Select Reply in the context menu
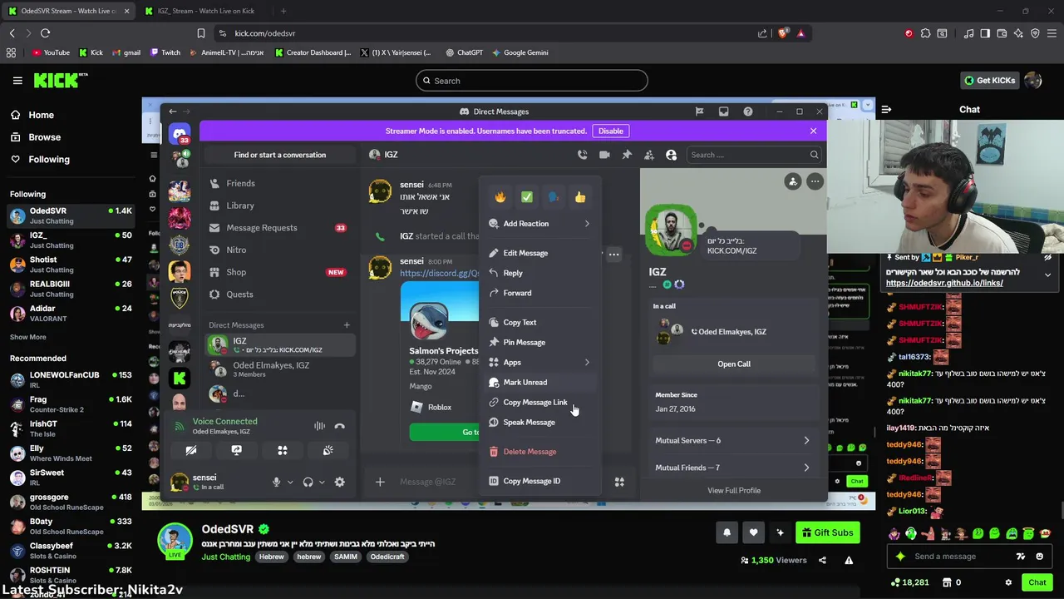1064x599 pixels. [x=539, y=273]
